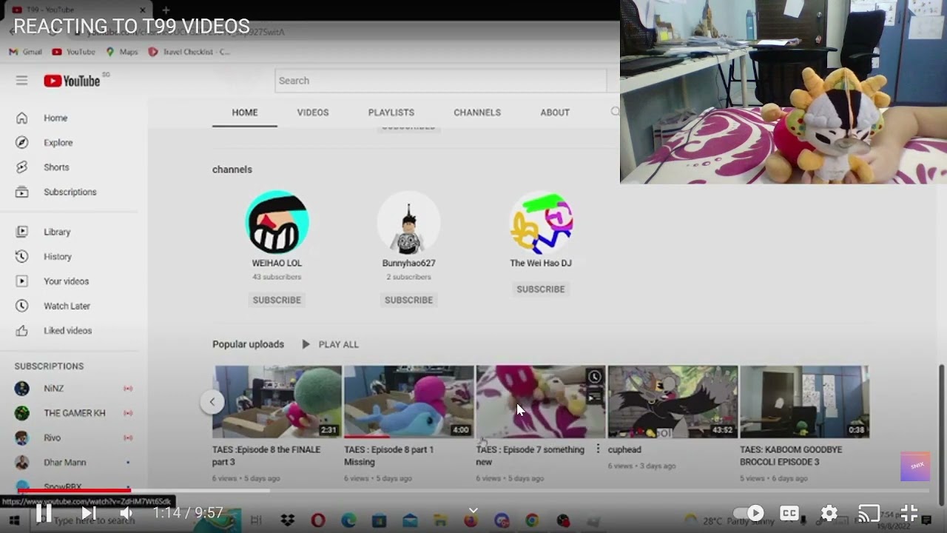Viewport: 947px width, 533px height.
Task: Switch to the PLAYLISTS tab
Action: click(x=391, y=113)
